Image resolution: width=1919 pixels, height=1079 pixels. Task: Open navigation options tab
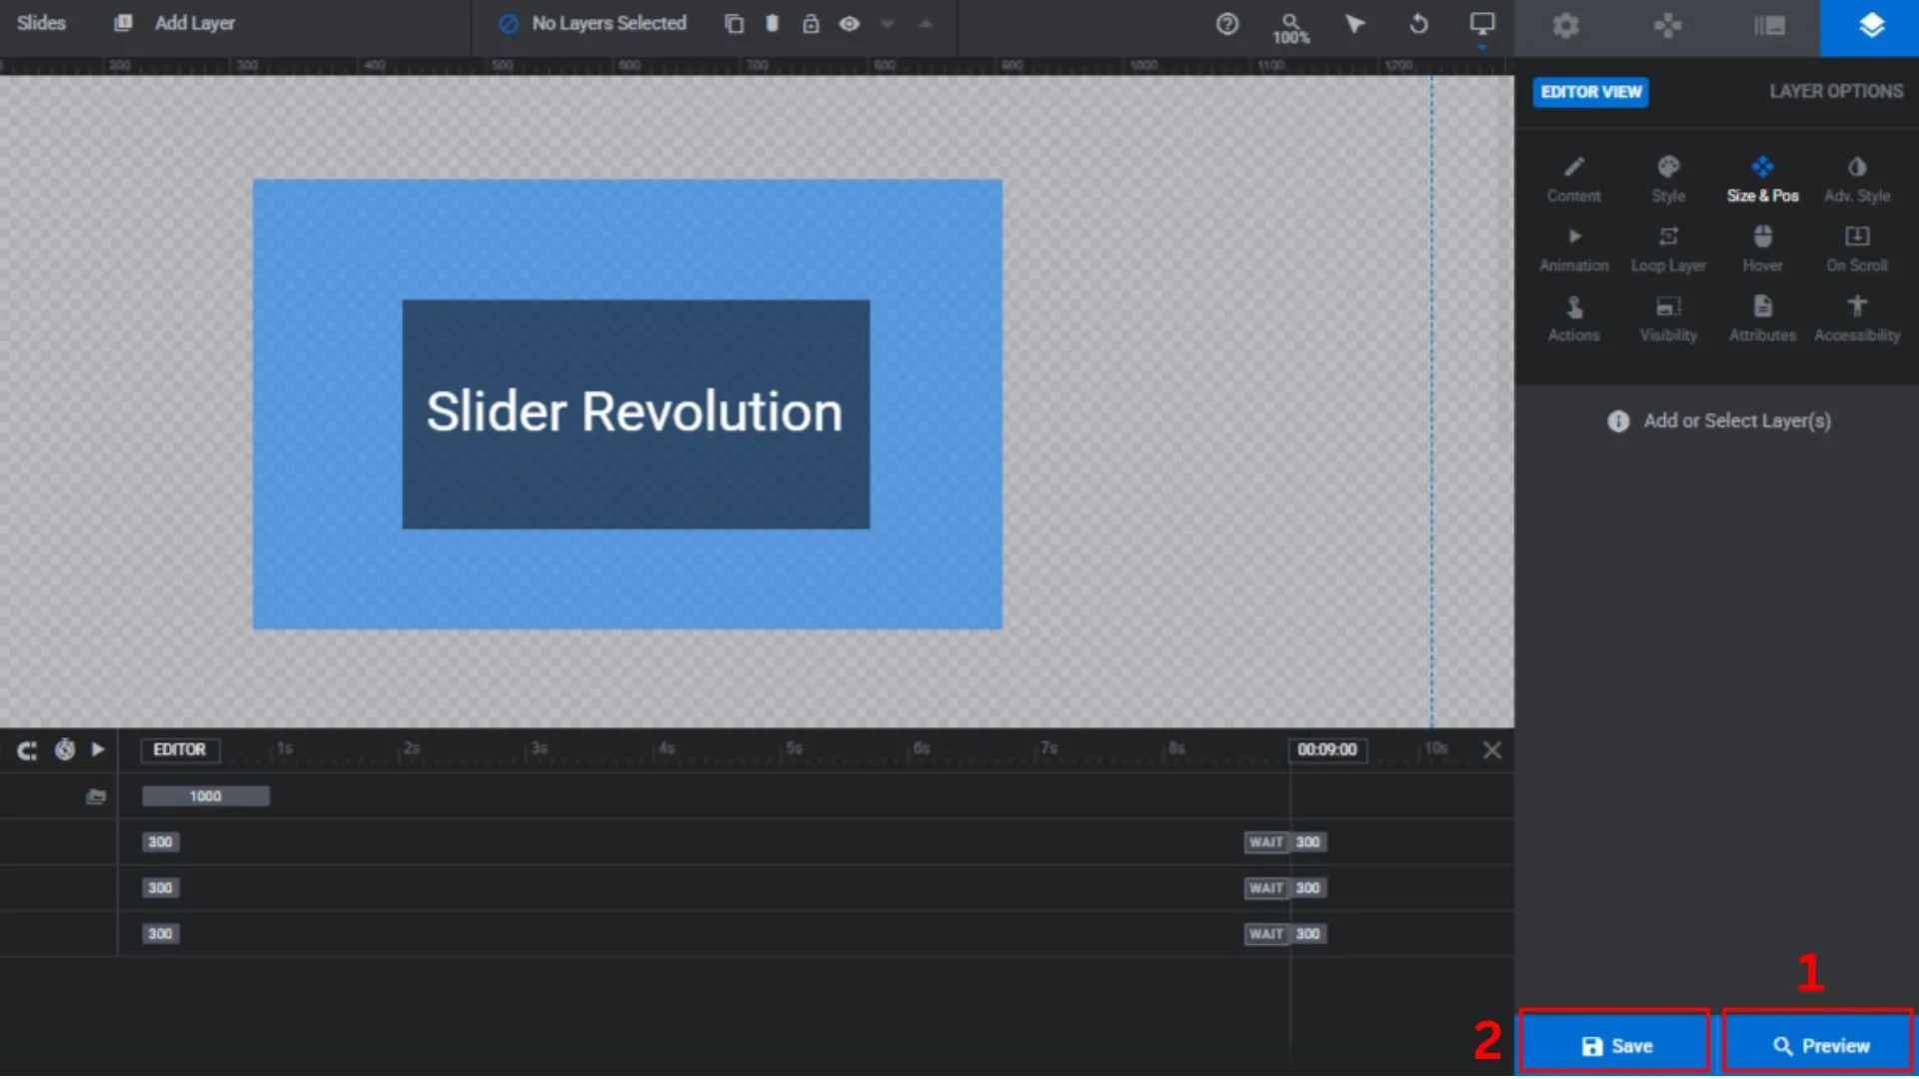click(1667, 27)
